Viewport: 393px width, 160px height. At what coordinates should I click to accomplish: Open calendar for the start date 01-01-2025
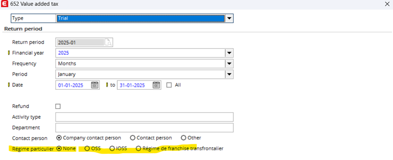pos(95,85)
